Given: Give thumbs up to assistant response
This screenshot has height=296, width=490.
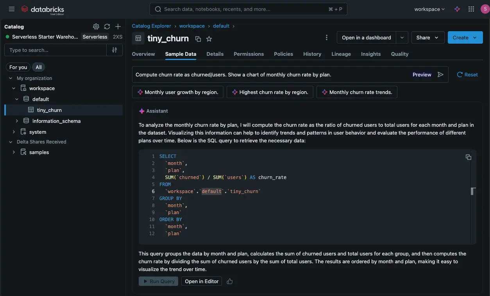Looking at the screenshot, I should [229, 281].
